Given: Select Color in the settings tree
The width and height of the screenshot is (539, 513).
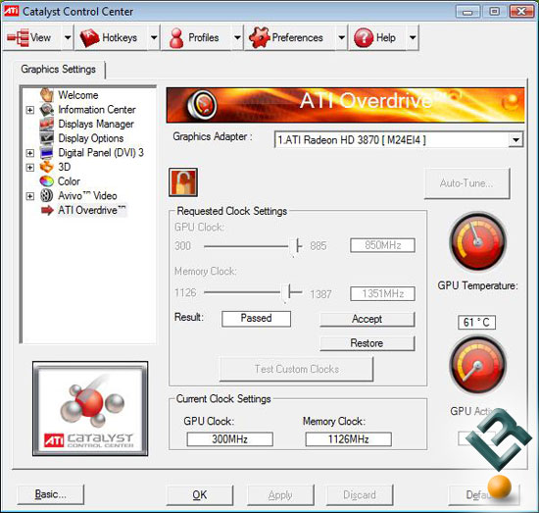Looking at the screenshot, I should (x=69, y=181).
